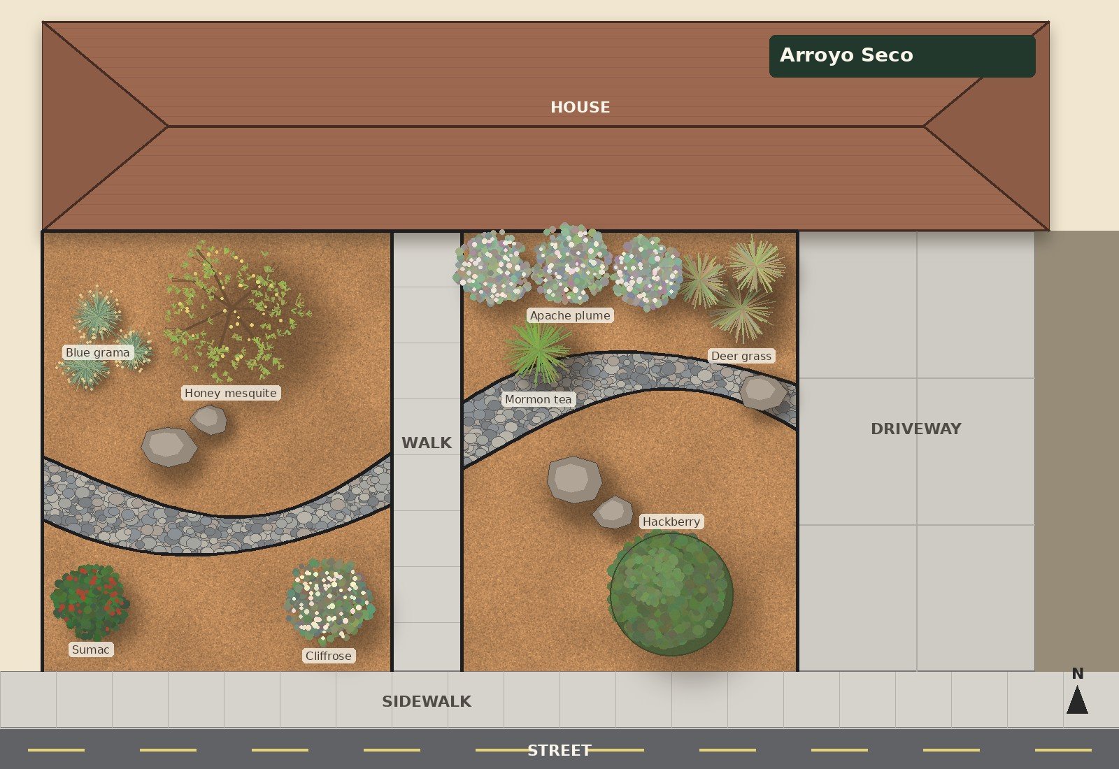
Task: Click the "SIDEWALK" label
Action: 427,701
